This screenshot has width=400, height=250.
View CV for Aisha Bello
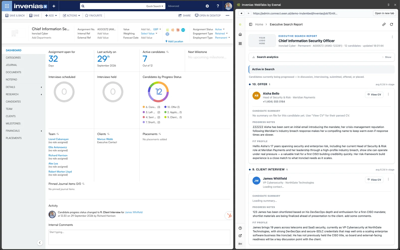pos(374,94)
